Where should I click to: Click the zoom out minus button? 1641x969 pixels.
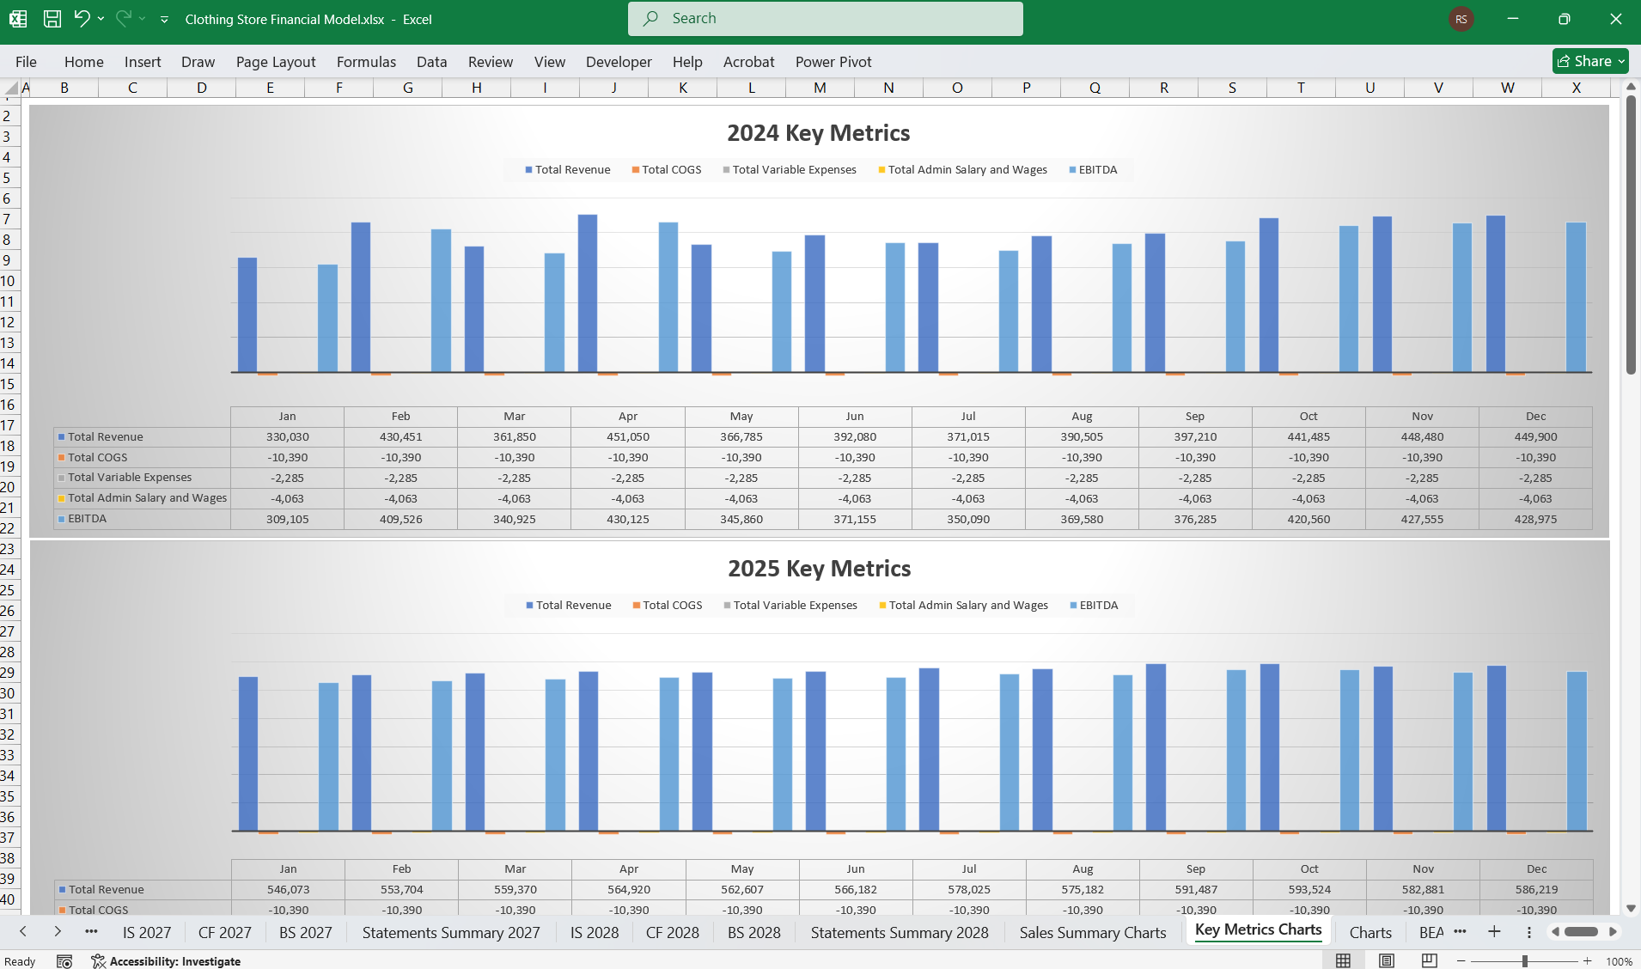tap(1461, 961)
